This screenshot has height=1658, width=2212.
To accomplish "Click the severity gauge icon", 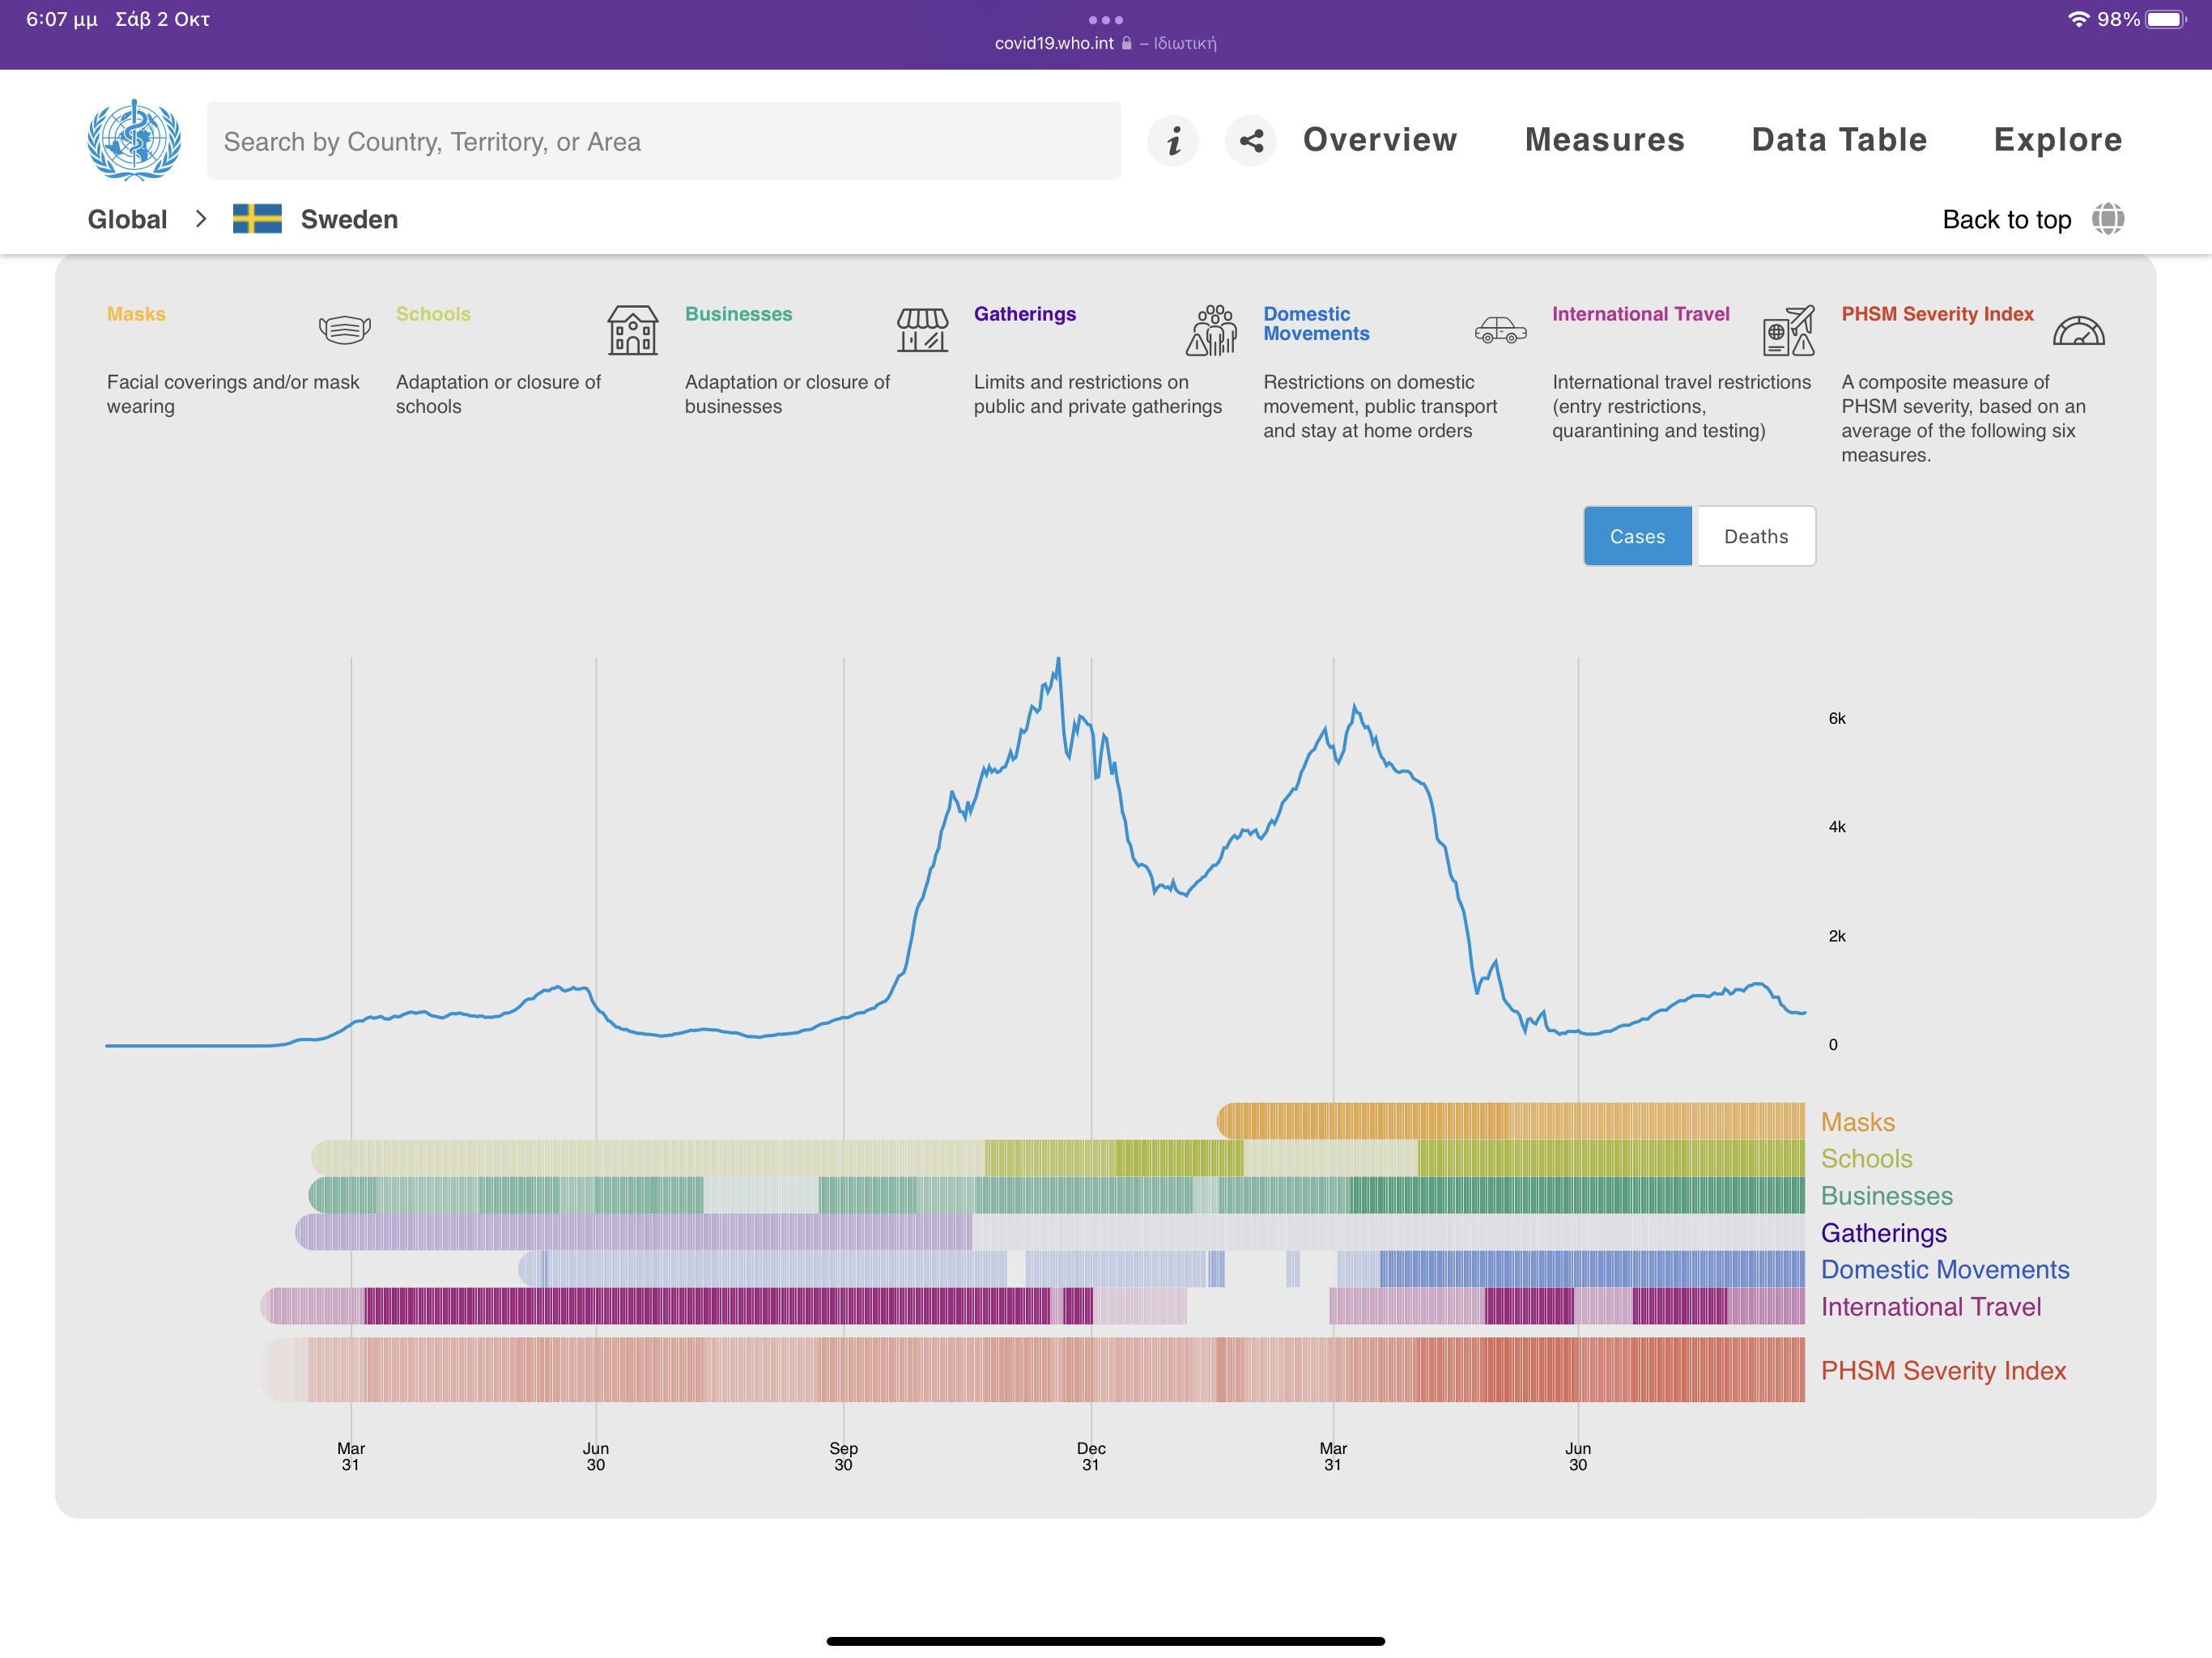I will [2078, 330].
